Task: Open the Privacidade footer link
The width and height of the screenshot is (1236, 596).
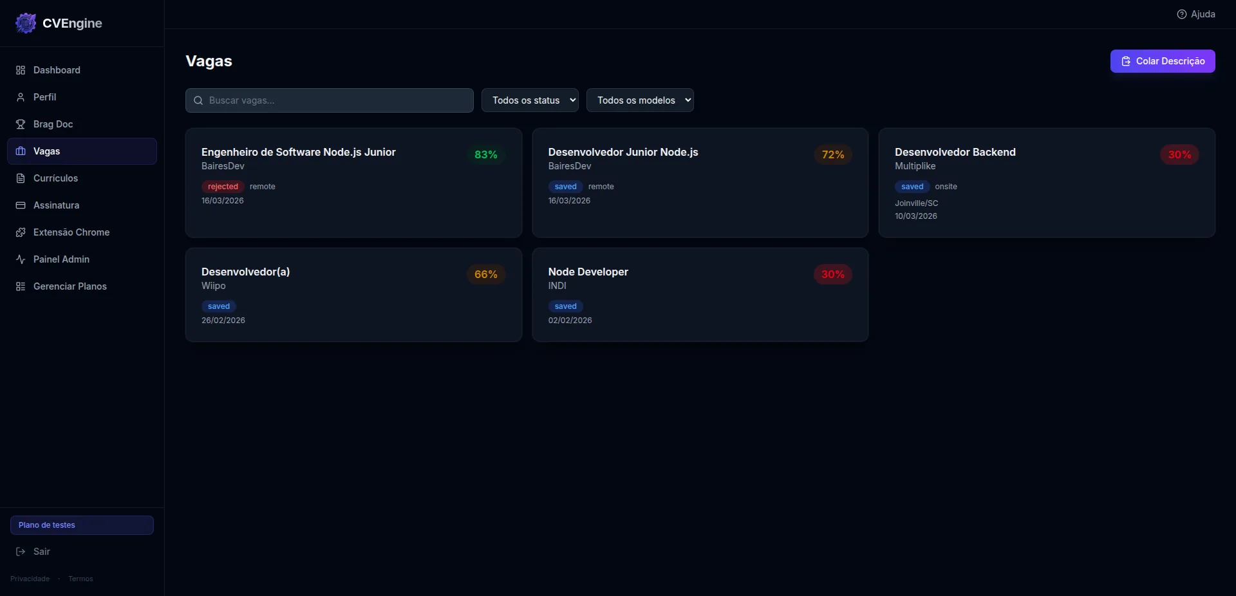Action: click(x=30, y=579)
